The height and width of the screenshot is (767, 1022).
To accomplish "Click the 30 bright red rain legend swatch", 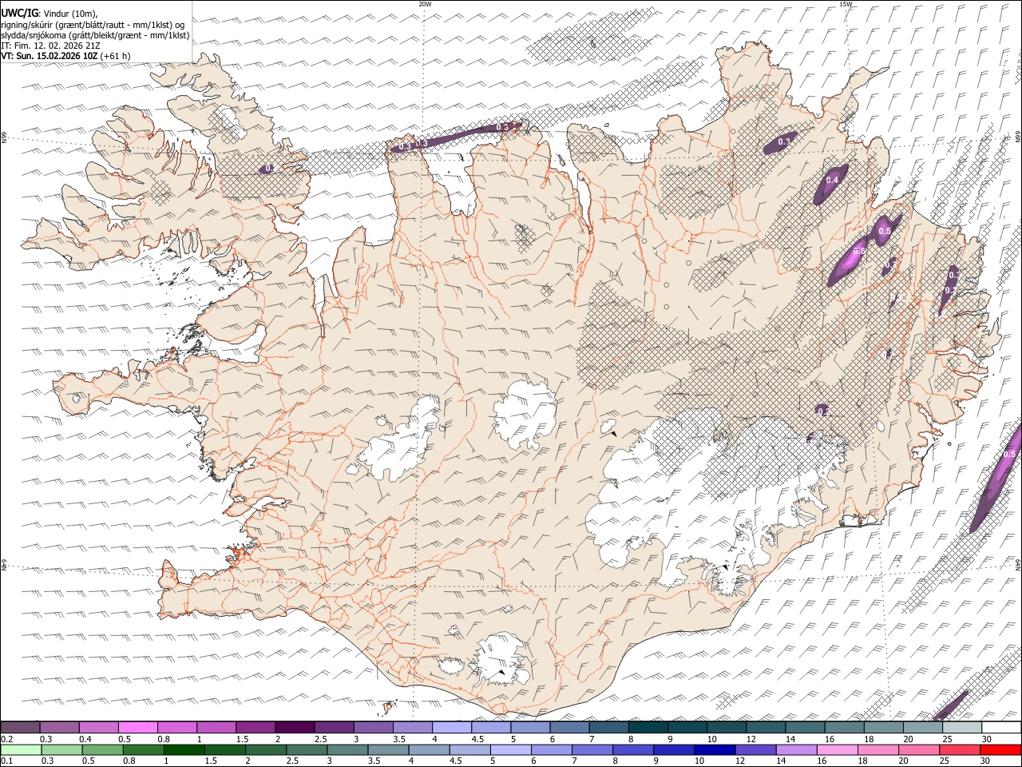I will 1000,750.
